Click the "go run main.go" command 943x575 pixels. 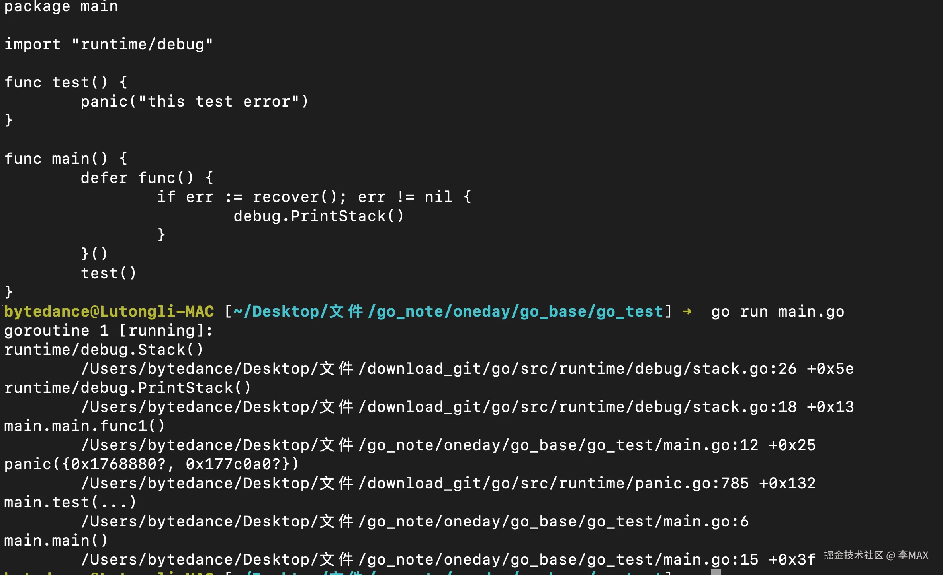click(x=777, y=311)
